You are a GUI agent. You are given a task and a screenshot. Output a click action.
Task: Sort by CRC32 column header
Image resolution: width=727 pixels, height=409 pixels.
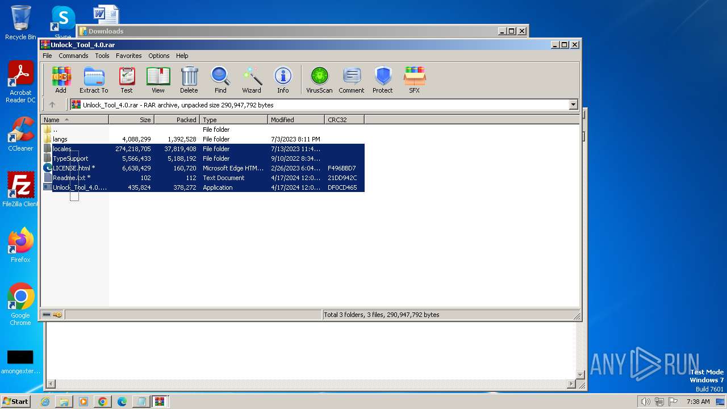344,119
